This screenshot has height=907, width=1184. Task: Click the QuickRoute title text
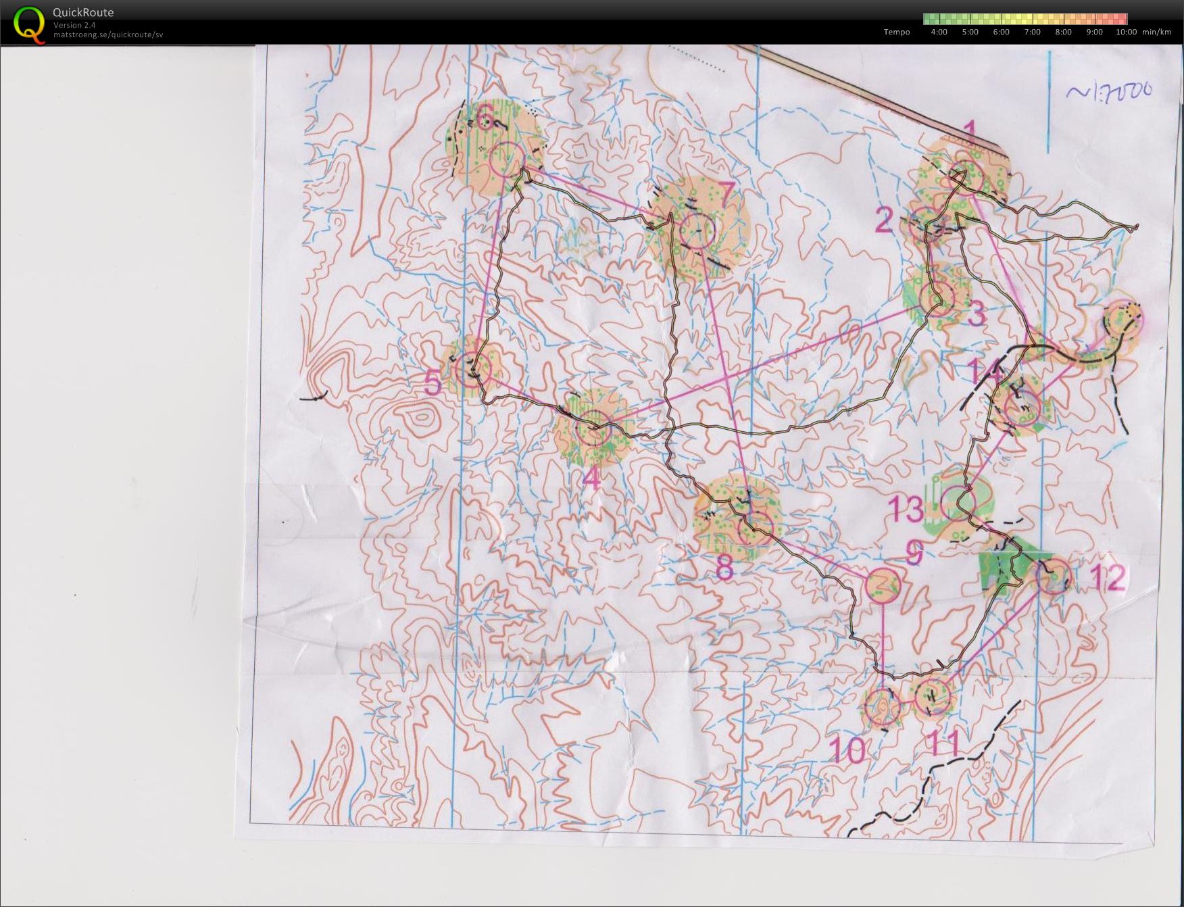tap(83, 12)
